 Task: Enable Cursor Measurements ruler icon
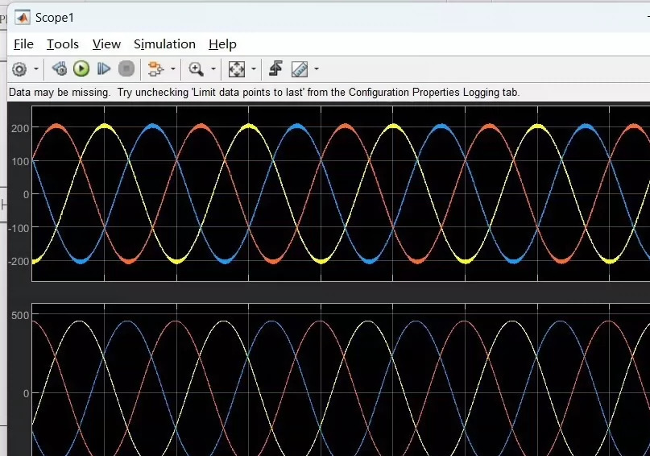pyautogui.click(x=300, y=69)
